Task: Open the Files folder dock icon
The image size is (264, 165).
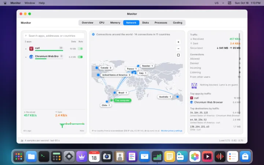Action: tap(31, 157)
